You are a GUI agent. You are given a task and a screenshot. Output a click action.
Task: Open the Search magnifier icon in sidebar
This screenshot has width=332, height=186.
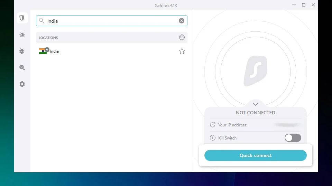(x=22, y=68)
